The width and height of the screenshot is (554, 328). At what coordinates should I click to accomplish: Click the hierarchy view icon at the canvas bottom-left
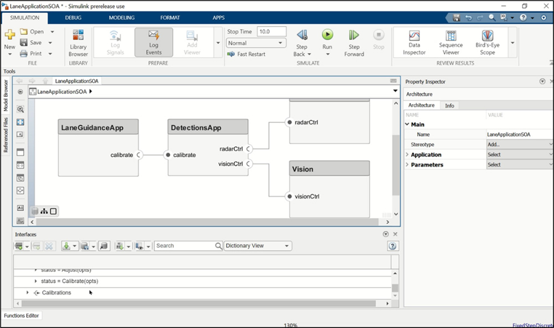[44, 211]
